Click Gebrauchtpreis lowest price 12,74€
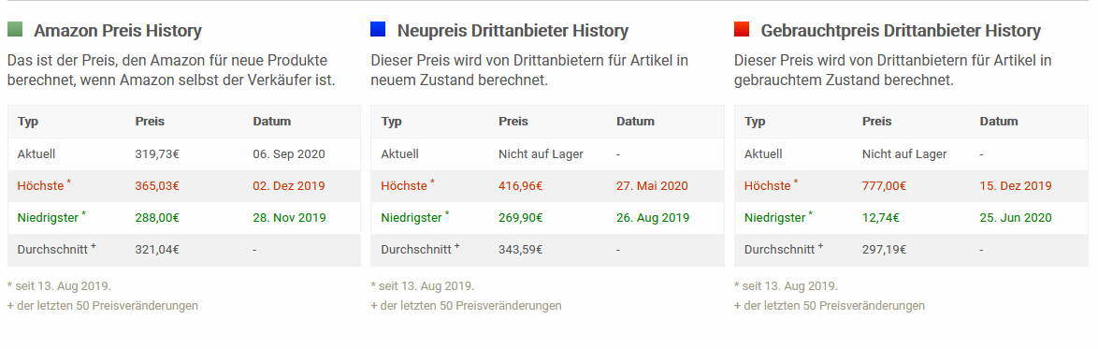Viewport: 1098px width, 349px height. click(881, 218)
